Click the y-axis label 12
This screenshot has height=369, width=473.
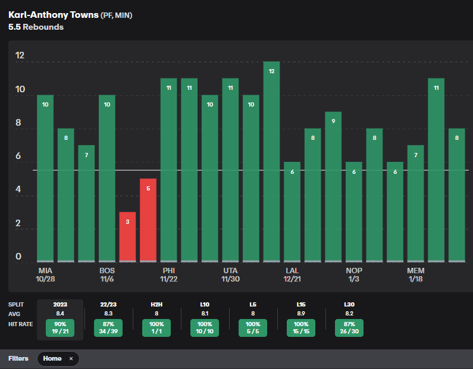[x=20, y=55]
